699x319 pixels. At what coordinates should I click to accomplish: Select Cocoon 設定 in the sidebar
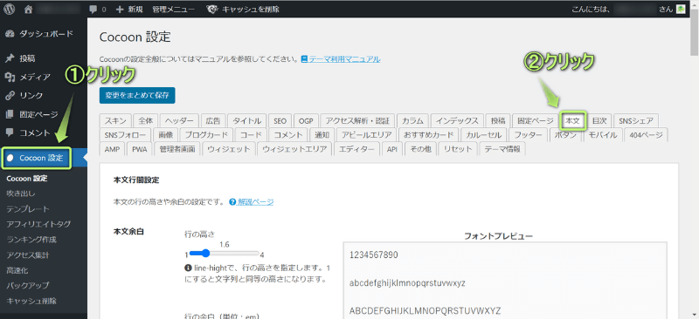click(x=36, y=158)
